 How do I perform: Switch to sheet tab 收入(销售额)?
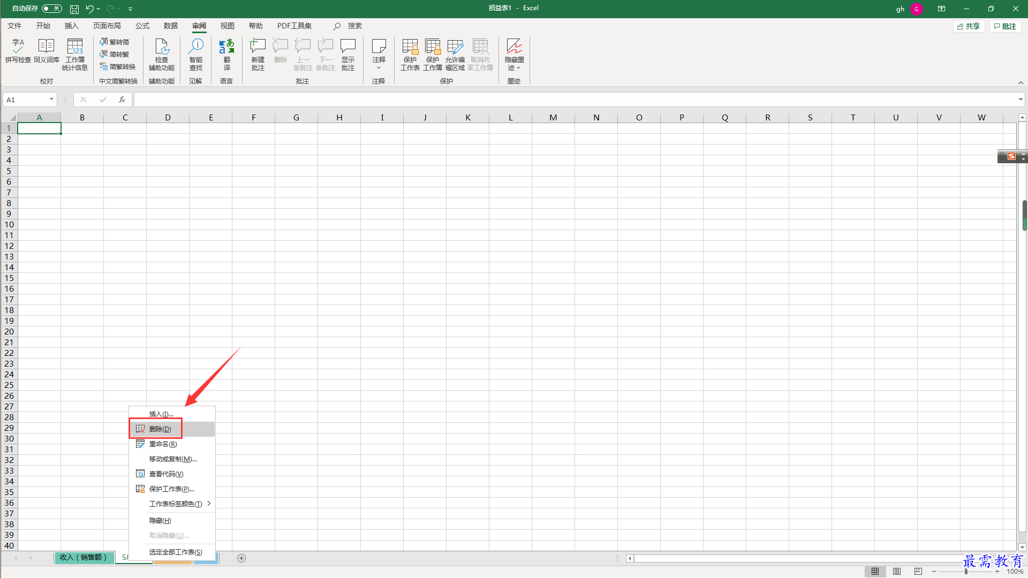point(84,558)
